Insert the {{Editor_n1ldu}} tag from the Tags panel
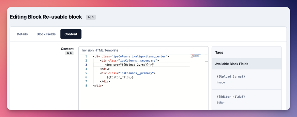Image resolution: width=297 pixels, height=117 pixels. coord(231,97)
